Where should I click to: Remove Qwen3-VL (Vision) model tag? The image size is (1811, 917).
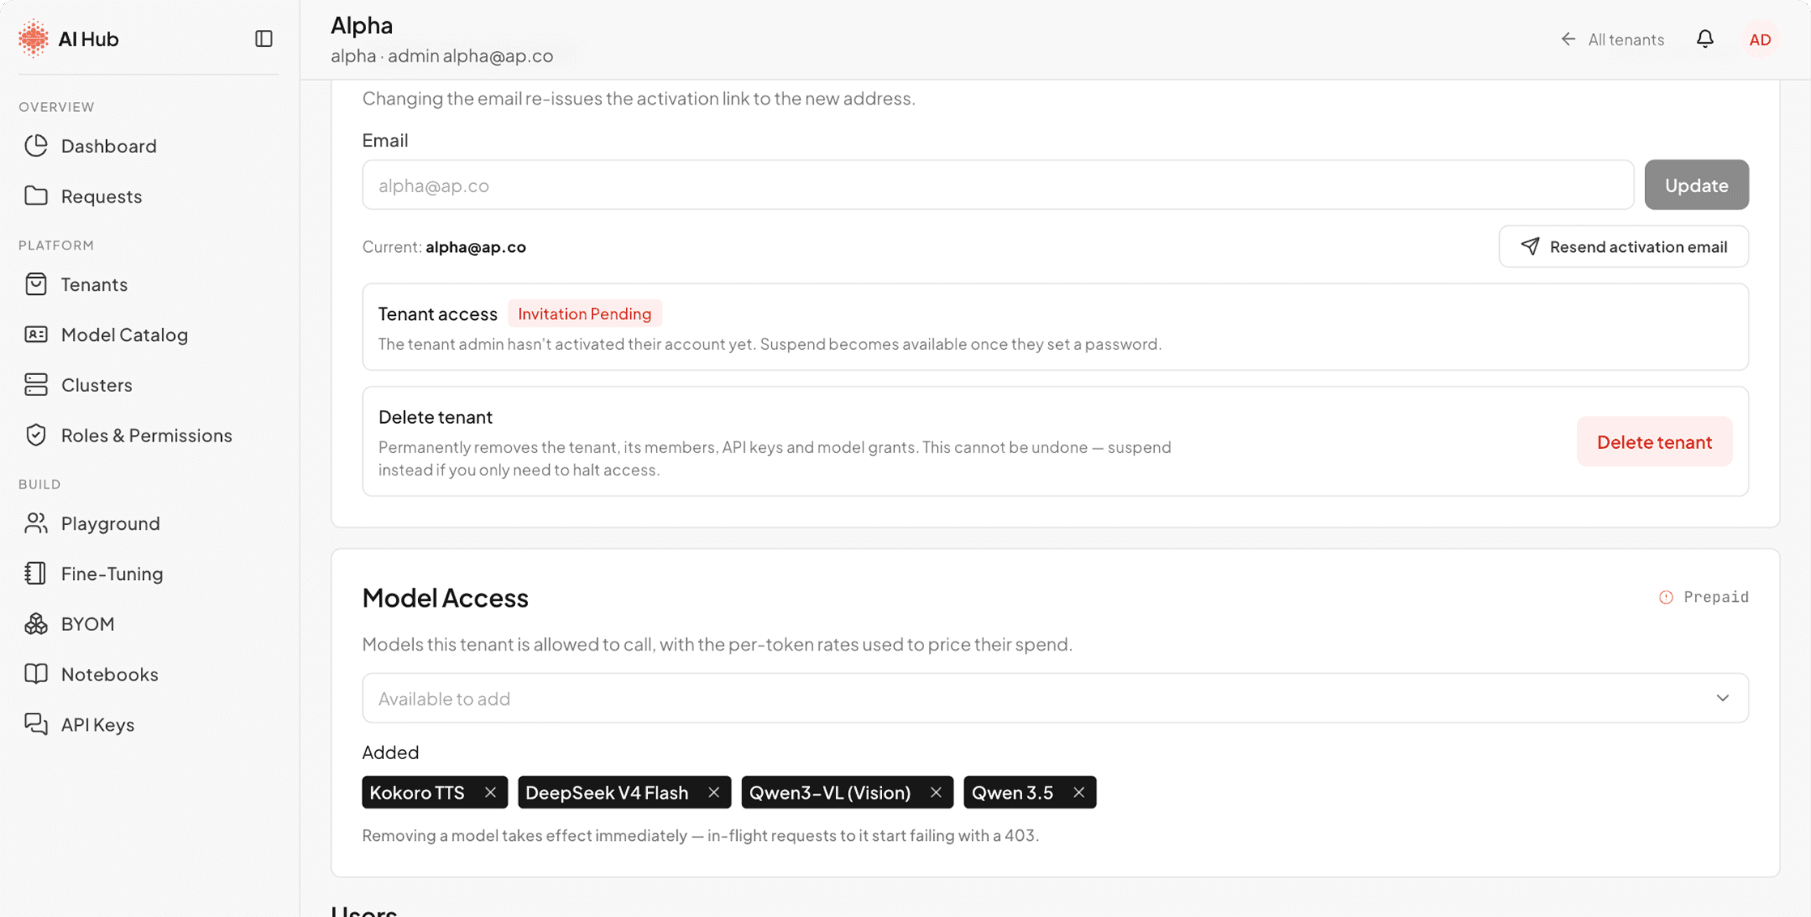pyautogui.click(x=936, y=792)
